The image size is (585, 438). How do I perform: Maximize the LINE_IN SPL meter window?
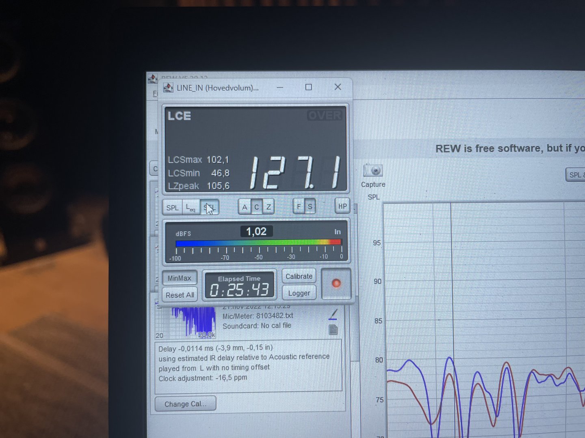[309, 87]
